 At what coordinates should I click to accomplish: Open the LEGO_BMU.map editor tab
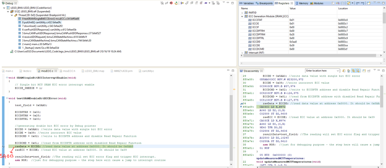point(93,71)
